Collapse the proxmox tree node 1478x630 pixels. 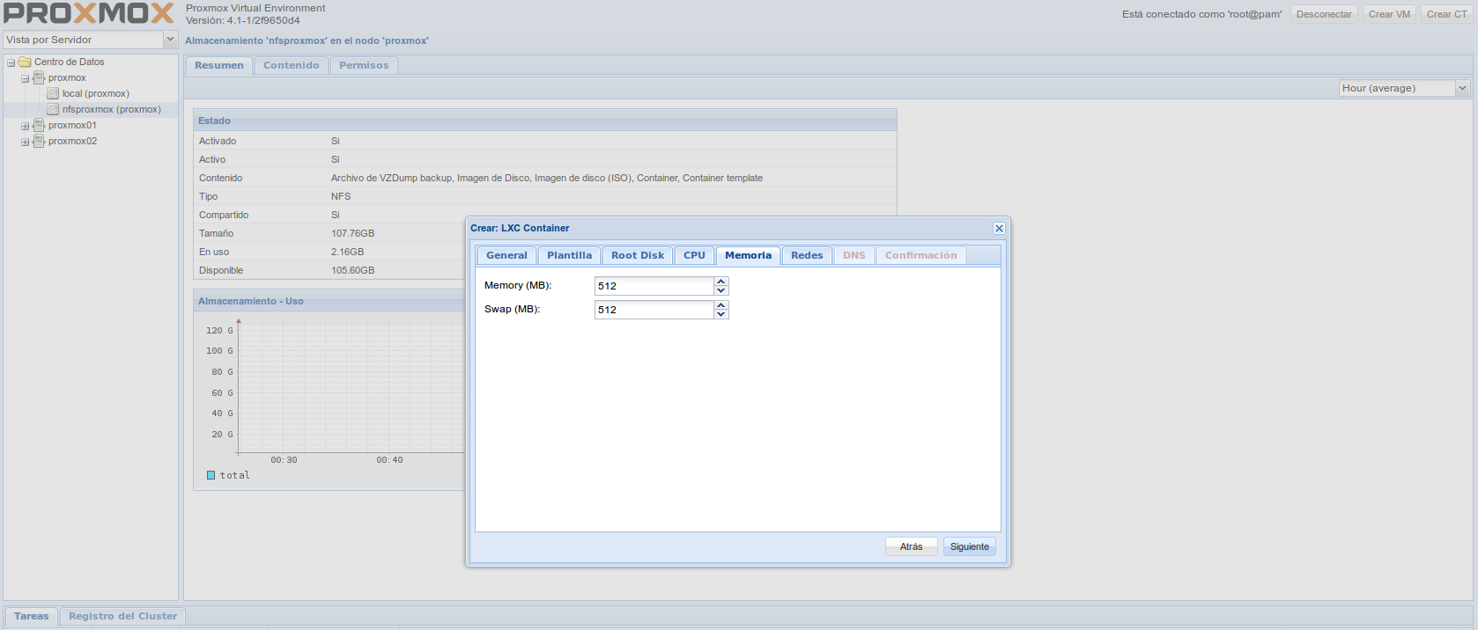[x=26, y=78]
